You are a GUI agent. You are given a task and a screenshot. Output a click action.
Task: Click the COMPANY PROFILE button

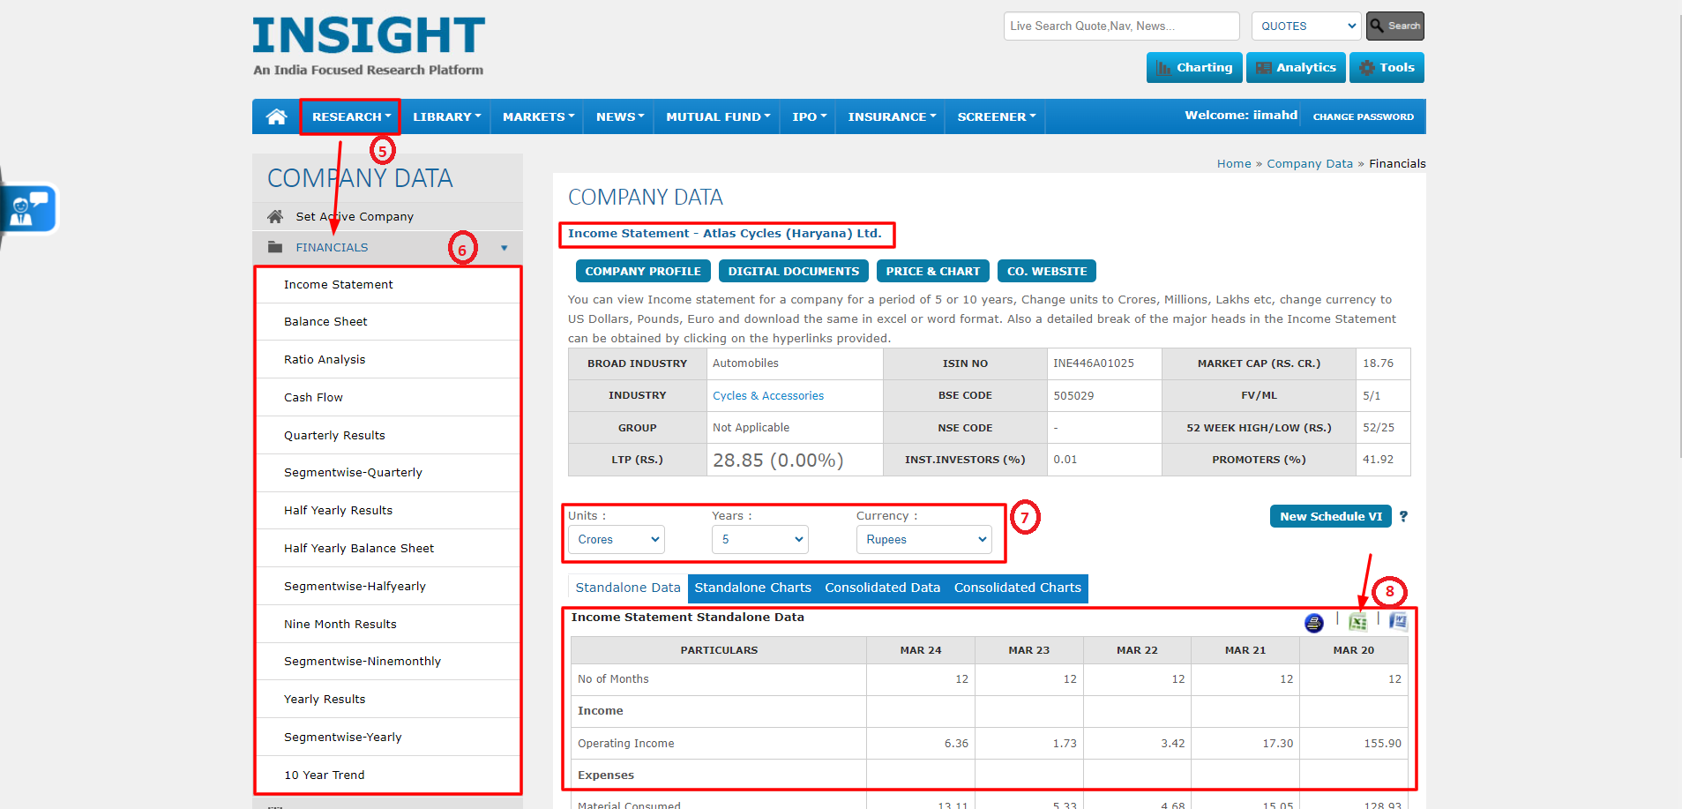[x=643, y=271]
